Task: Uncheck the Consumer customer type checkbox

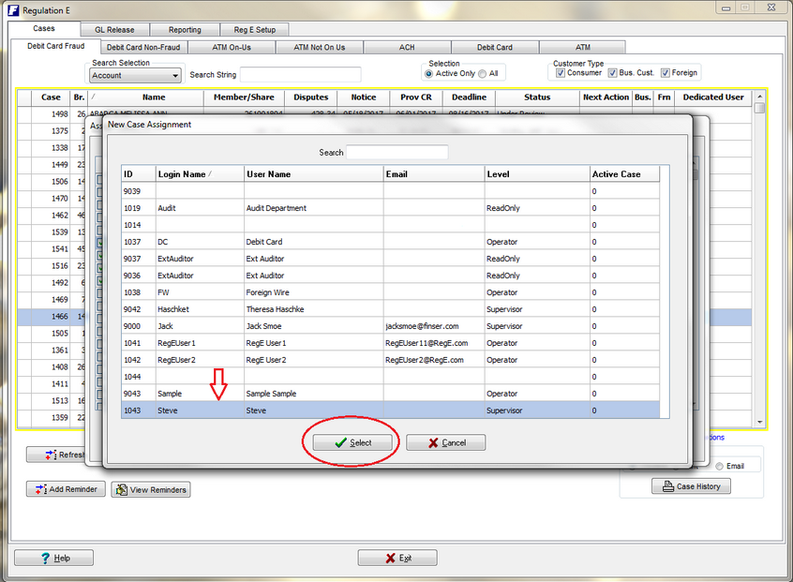Action: tap(561, 73)
